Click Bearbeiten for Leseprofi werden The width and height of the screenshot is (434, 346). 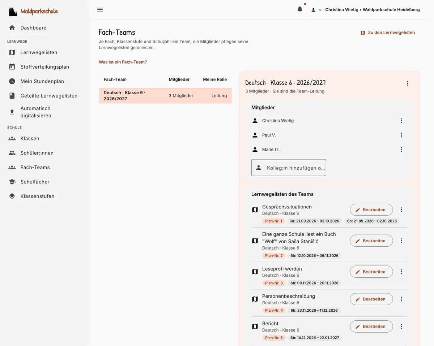tap(371, 272)
